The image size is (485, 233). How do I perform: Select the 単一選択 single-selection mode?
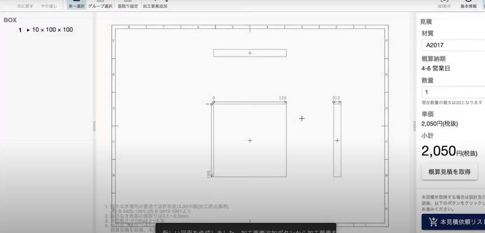77,5
